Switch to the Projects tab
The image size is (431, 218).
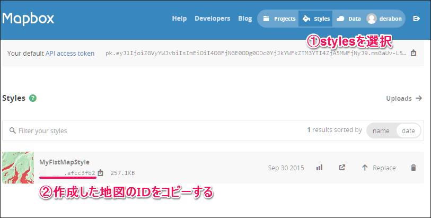click(x=279, y=19)
